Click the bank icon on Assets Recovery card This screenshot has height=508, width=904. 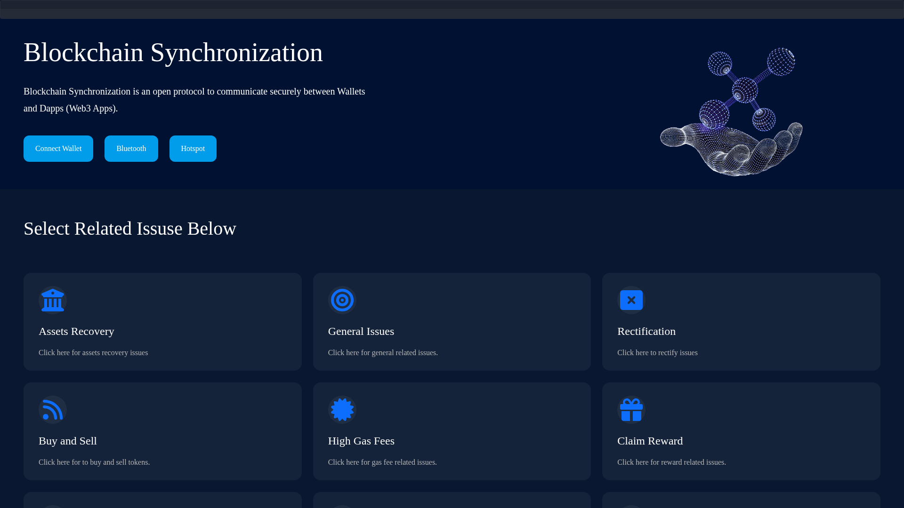53,300
